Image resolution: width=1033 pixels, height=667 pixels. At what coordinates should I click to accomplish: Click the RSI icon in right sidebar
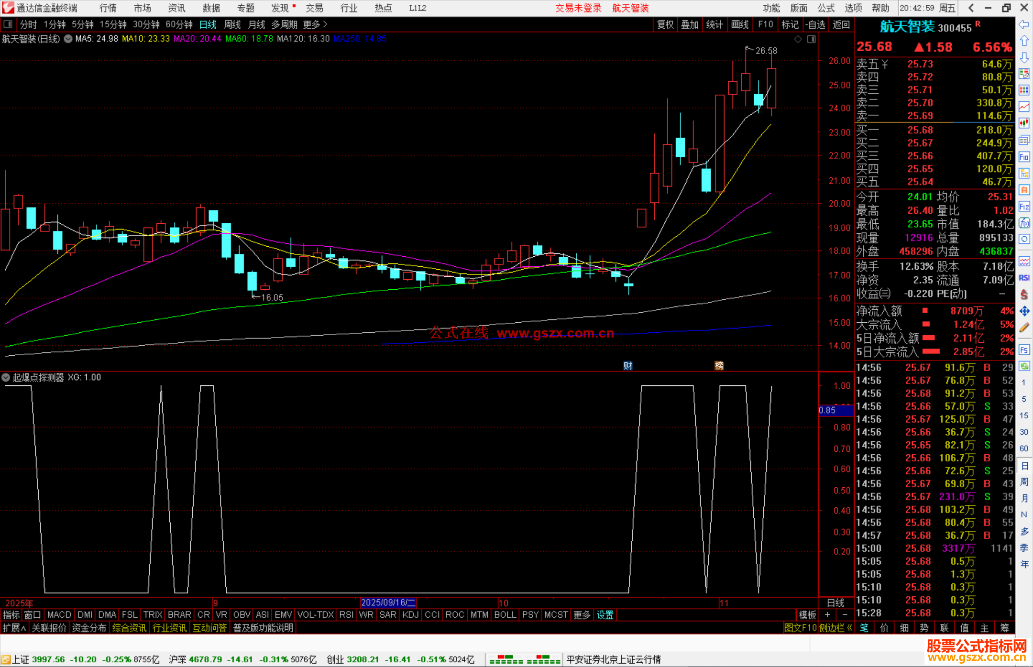click(1024, 278)
